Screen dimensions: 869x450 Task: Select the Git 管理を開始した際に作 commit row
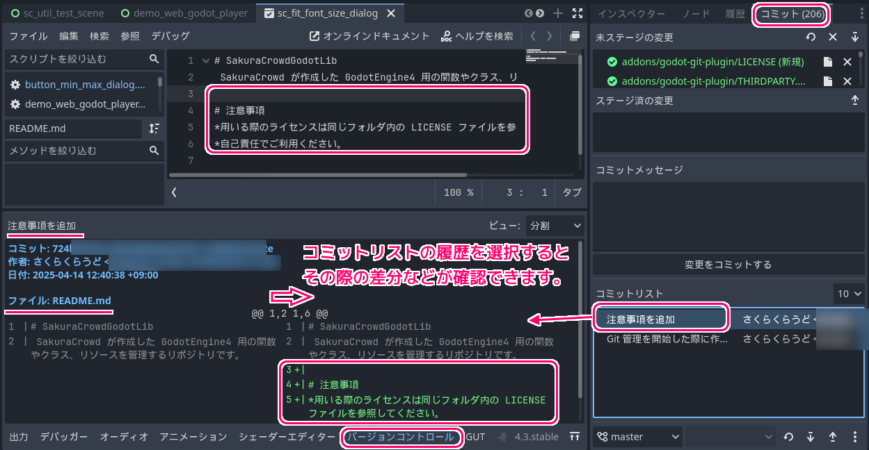[x=728, y=339]
